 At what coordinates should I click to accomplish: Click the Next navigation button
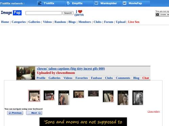[34, 113]
